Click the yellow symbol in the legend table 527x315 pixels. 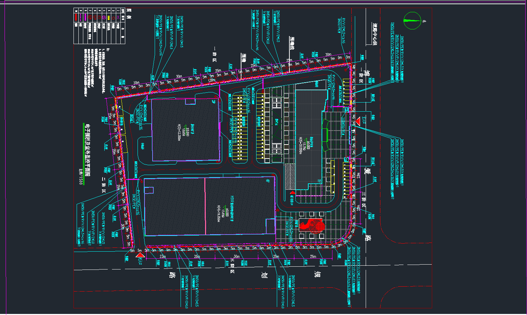pos(108,17)
